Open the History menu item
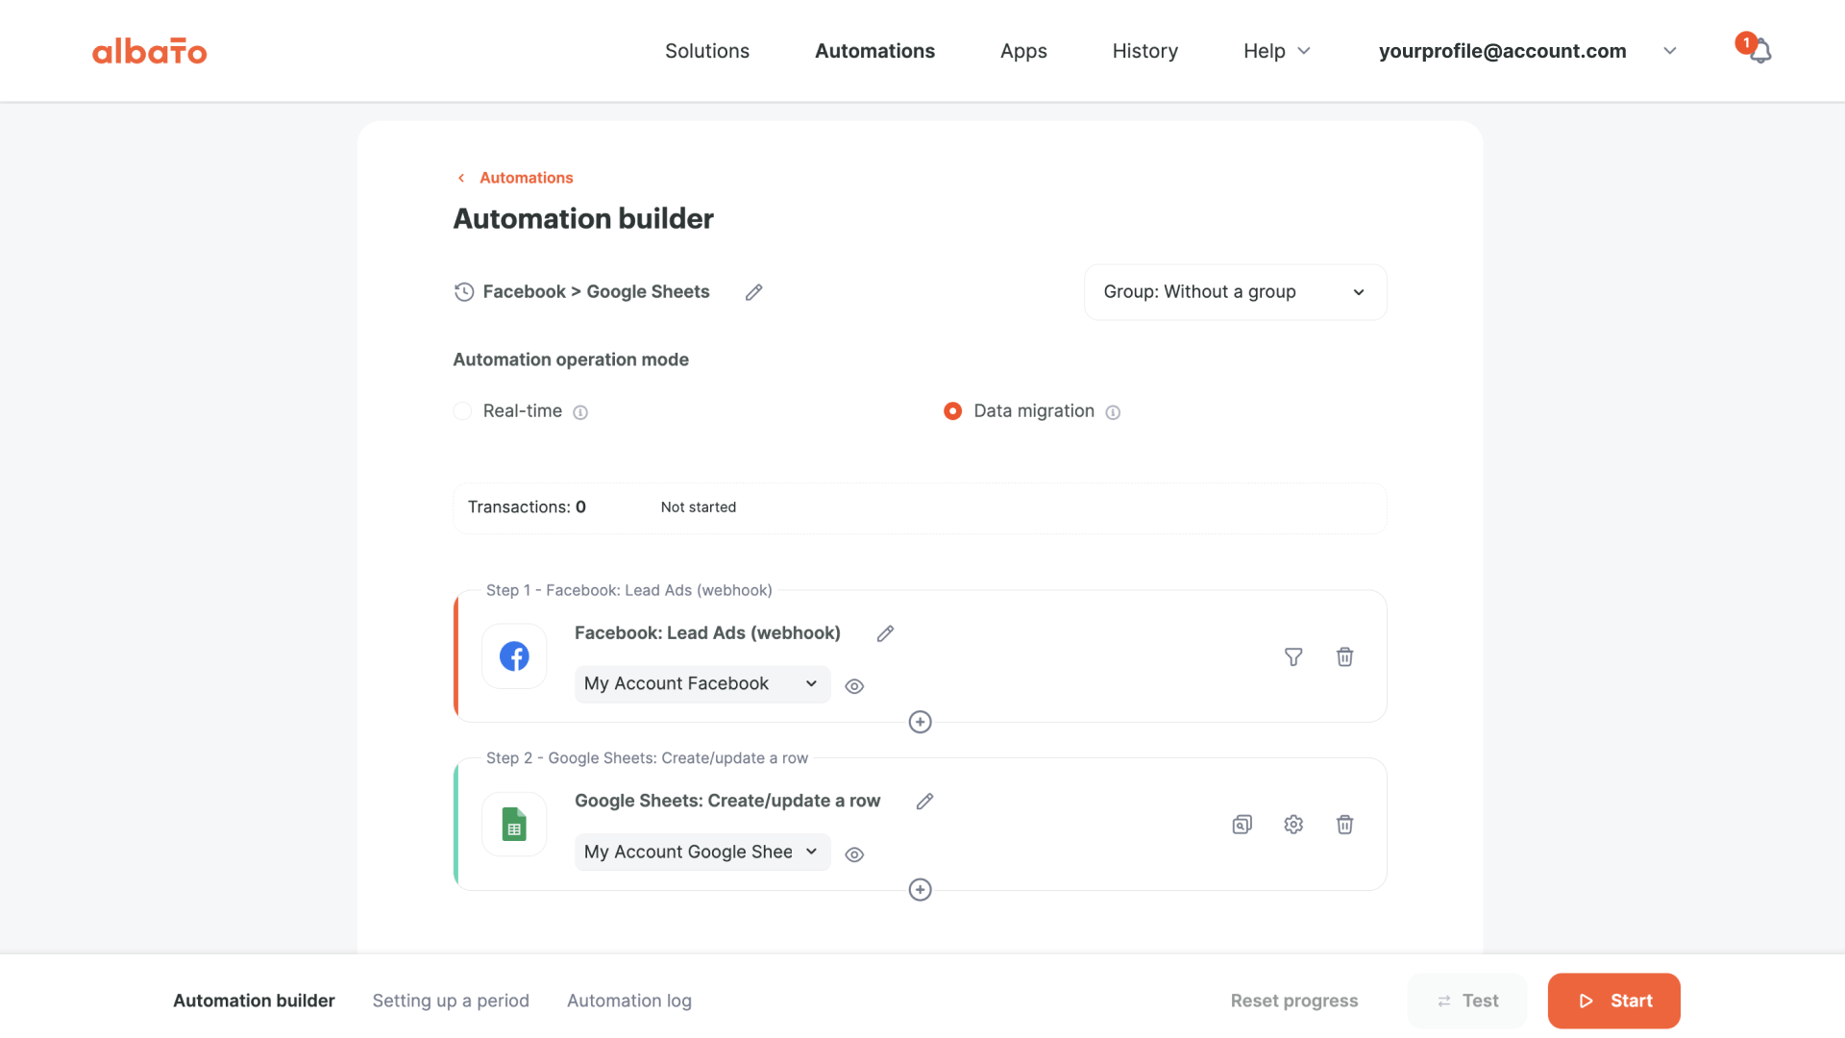The image size is (1845, 1038). (x=1144, y=51)
